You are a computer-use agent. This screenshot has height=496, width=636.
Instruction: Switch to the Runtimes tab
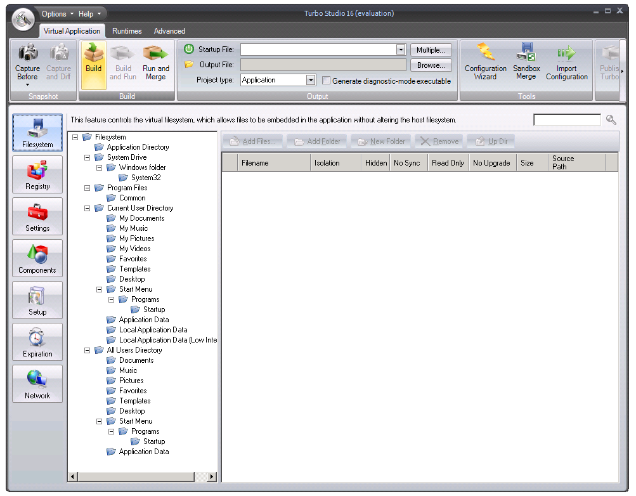click(x=127, y=31)
